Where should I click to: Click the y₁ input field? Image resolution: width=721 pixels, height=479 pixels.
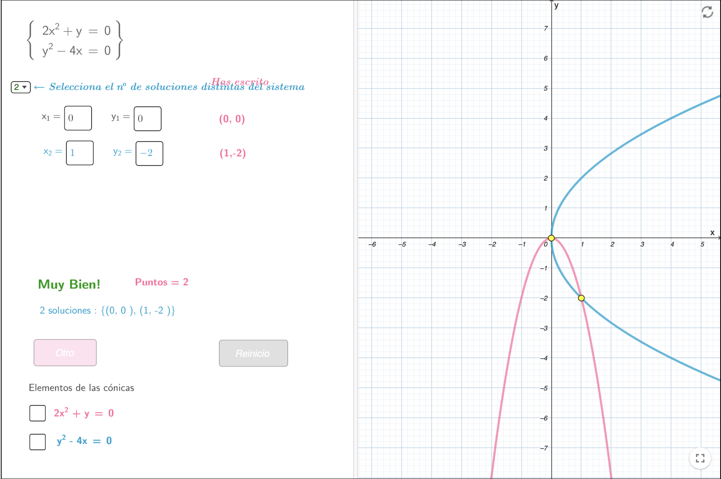point(148,119)
